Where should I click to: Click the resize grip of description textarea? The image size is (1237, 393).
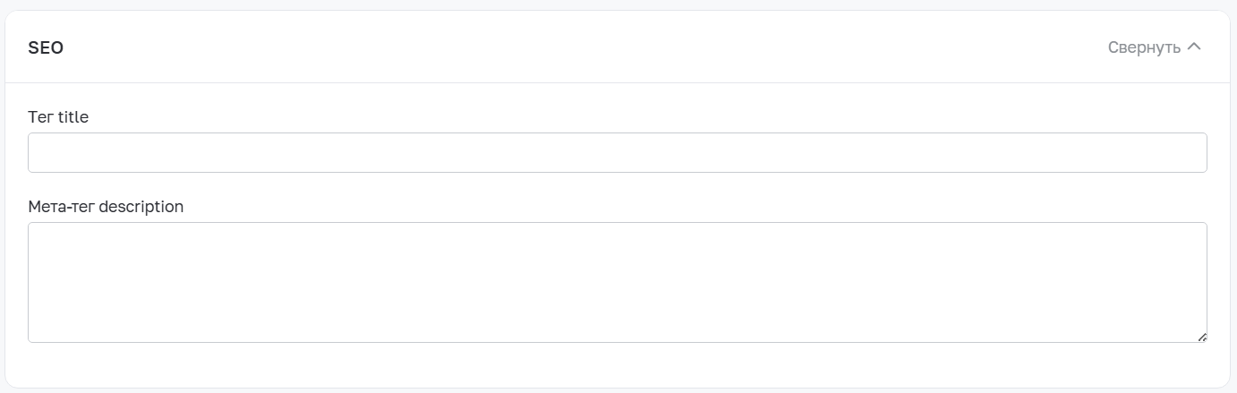tap(1201, 337)
